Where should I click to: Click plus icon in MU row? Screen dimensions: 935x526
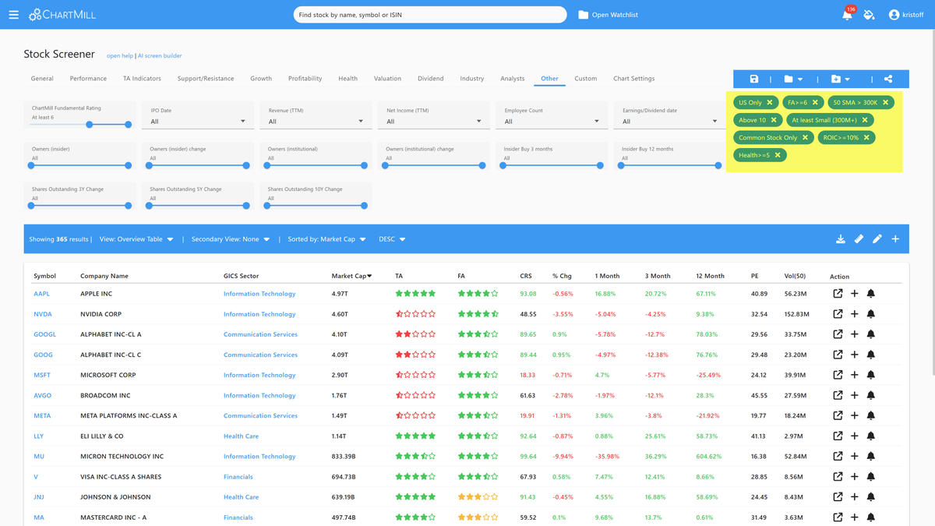[x=854, y=456]
